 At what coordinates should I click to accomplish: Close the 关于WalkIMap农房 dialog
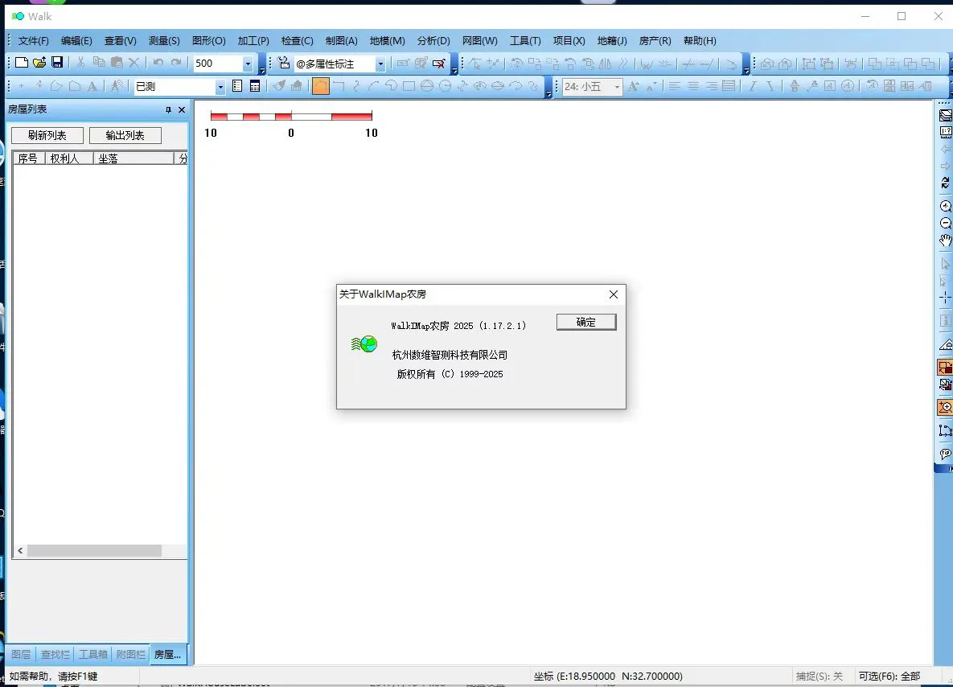(x=614, y=294)
